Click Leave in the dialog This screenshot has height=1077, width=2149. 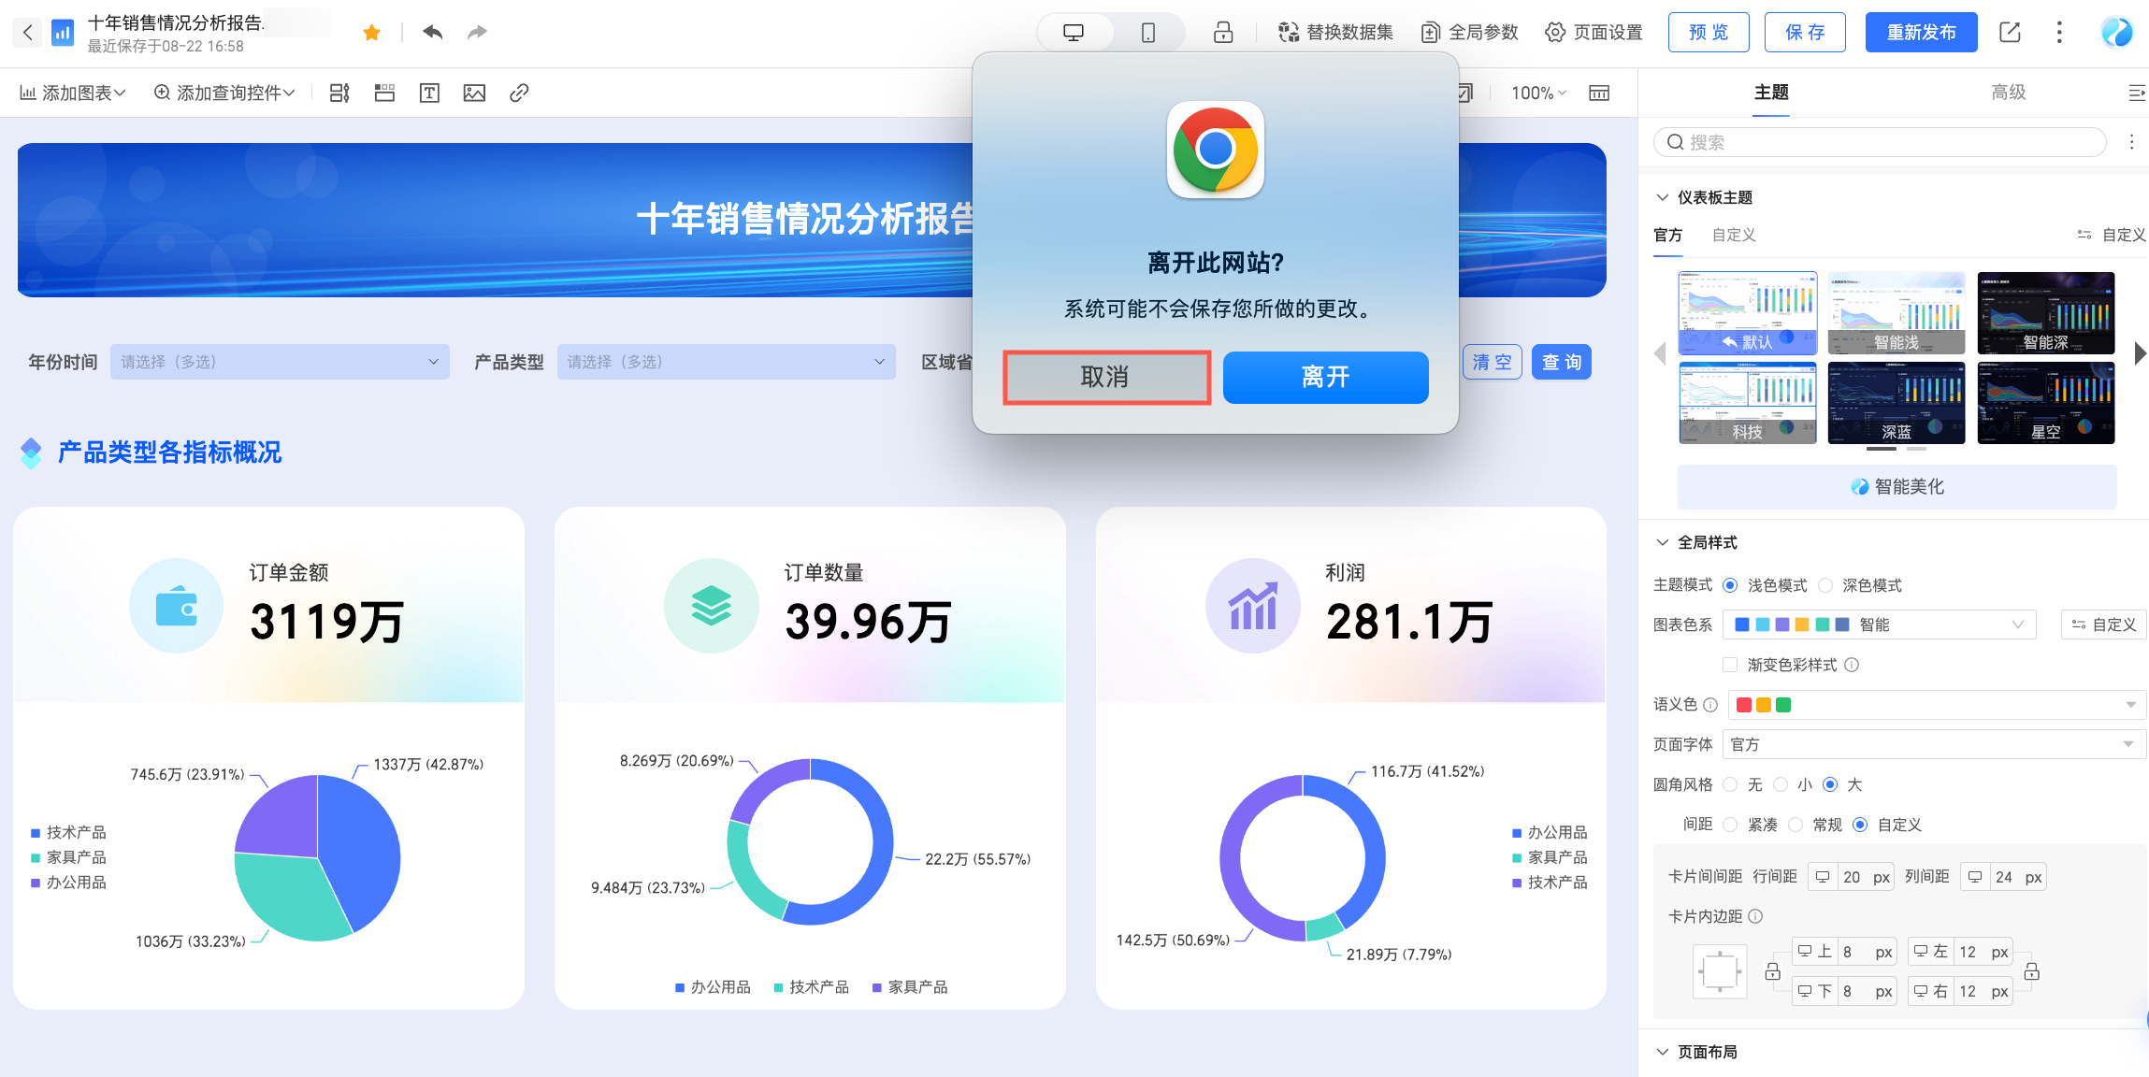click(x=1326, y=378)
